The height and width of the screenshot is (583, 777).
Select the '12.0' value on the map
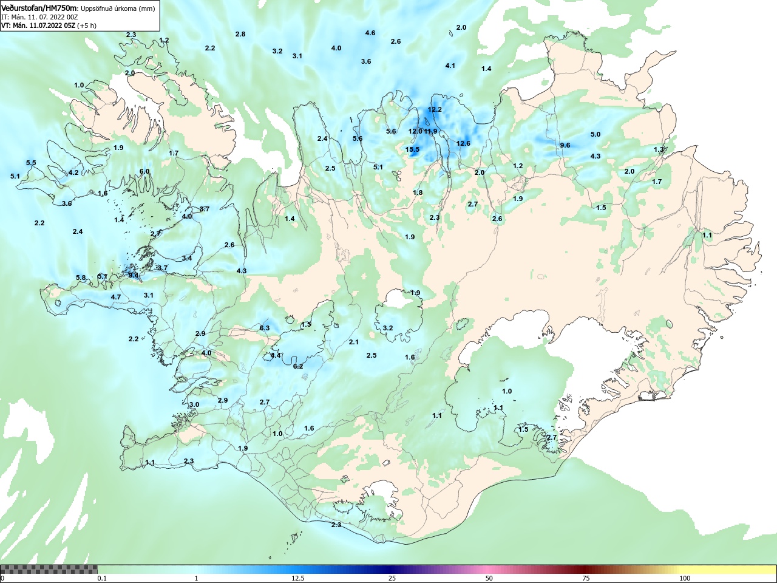pos(415,131)
